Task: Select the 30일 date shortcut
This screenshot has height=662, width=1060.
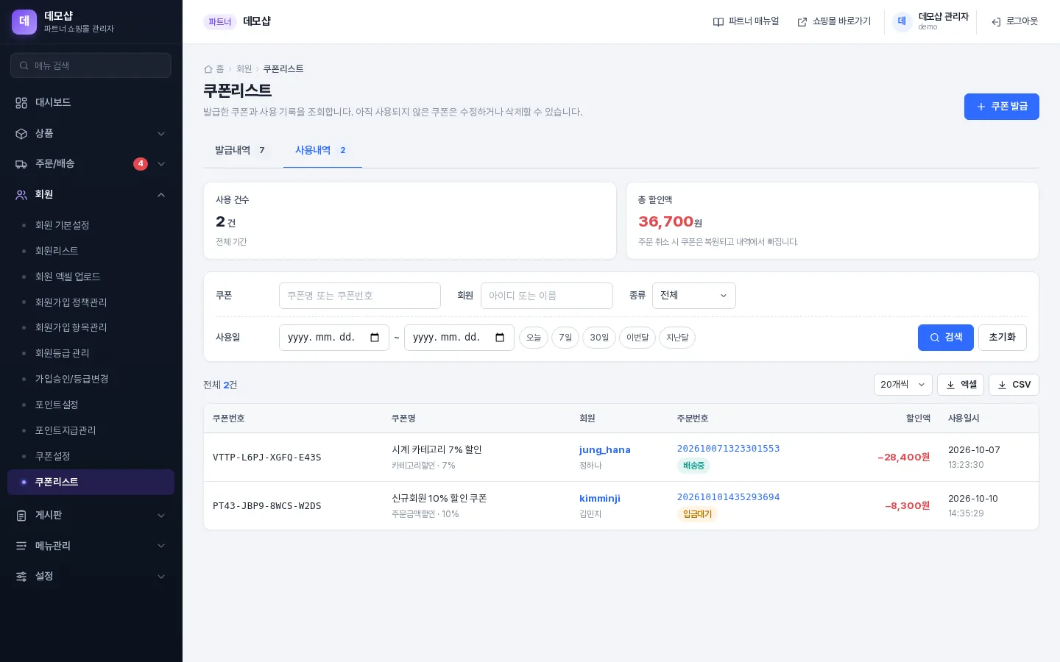Action: [x=599, y=338]
